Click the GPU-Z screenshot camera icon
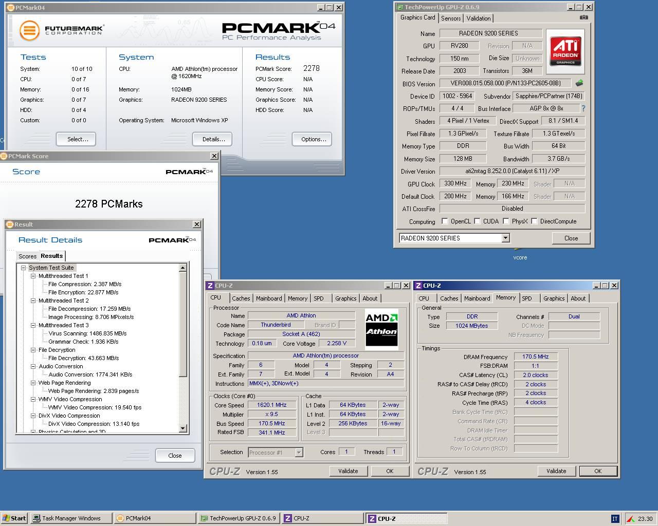 (583, 17)
